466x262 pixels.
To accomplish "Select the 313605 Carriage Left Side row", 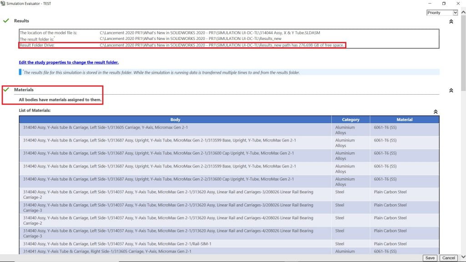I will (229, 130).
